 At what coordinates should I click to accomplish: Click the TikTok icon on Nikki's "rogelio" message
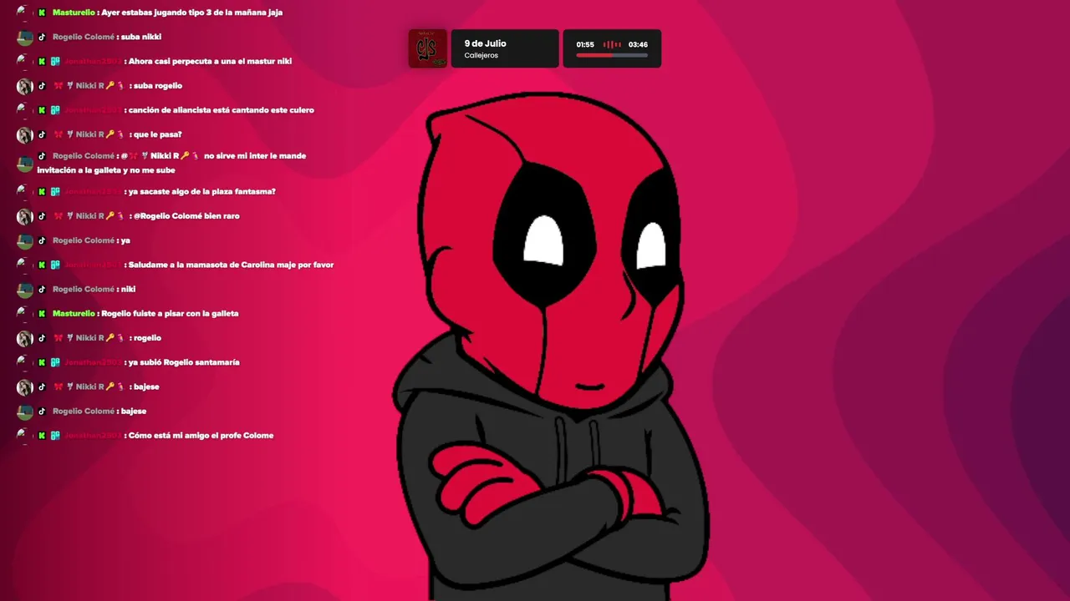tap(42, 337)
